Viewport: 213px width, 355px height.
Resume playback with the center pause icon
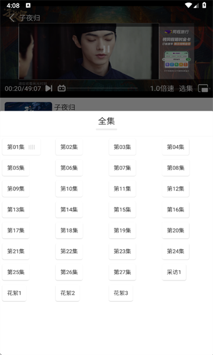click(x=106, y=49)
